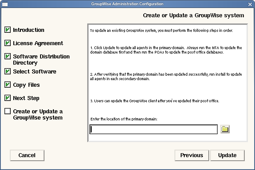255x170 pixels.
Task: Click the step 2 'After verifying that the primary domain' text
Action: [x=166, y=77]
